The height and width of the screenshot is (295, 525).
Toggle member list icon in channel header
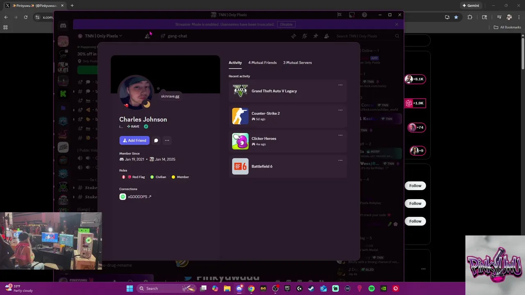coord(326,36)
